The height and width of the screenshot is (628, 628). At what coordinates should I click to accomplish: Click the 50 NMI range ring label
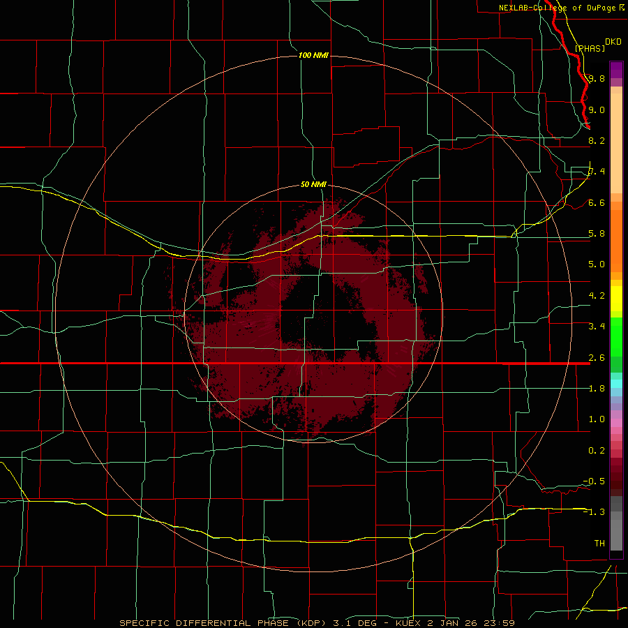click(313, 184)
